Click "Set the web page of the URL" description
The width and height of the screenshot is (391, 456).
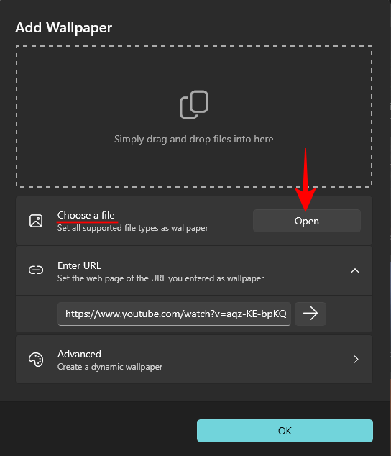pyautogui.click(x=161, y=278)
